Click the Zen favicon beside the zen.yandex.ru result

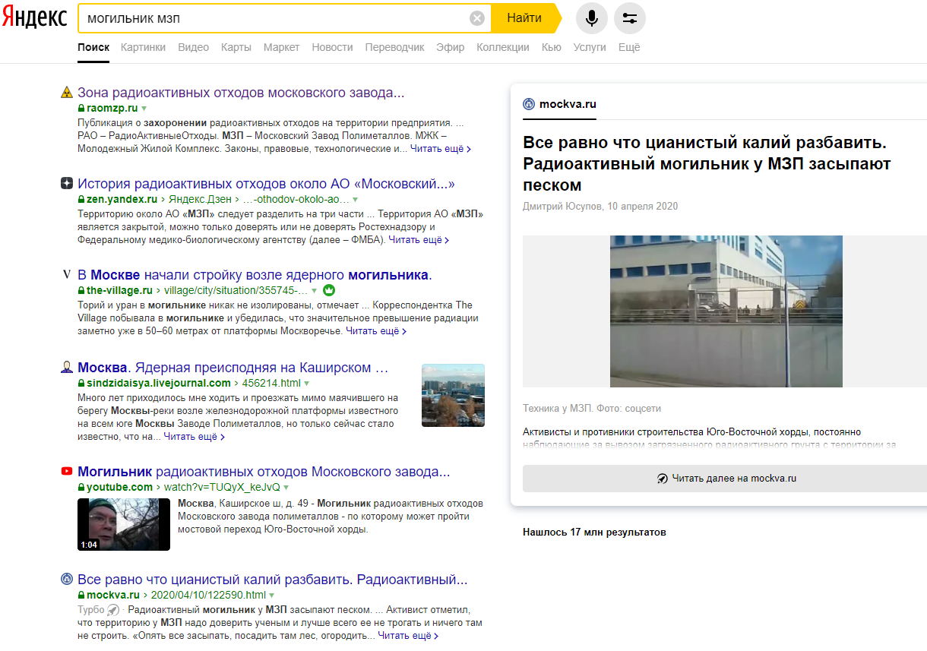67,184
